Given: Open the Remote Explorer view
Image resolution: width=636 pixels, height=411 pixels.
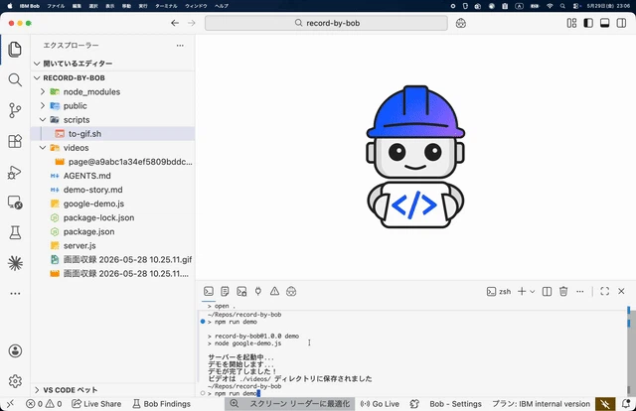Looking at the screenshot, I should (x=15, y=203).
